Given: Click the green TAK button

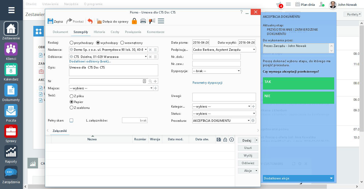Looking at the screenshot, I should pyautogui.click(x=298, y=83).
